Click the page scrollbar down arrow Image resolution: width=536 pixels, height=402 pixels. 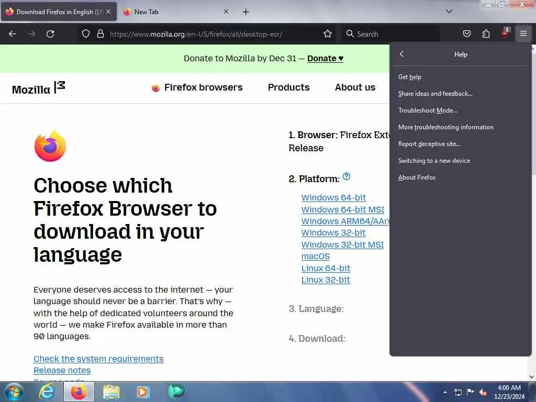pyautogui.click(x=531, y=377)
